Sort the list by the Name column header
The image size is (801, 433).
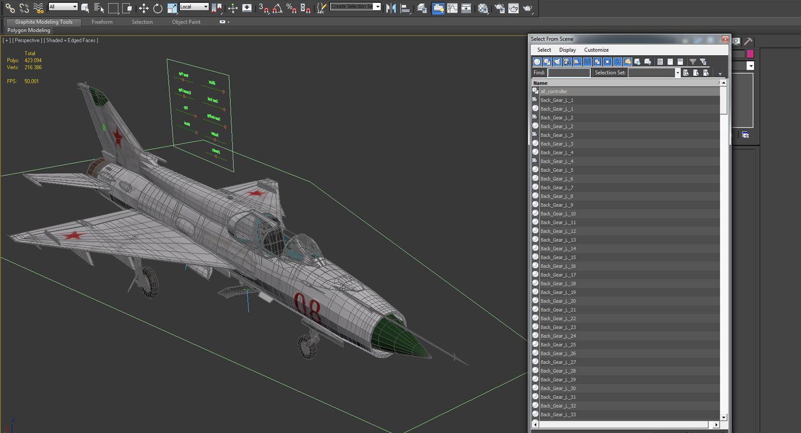click(625, 83)
